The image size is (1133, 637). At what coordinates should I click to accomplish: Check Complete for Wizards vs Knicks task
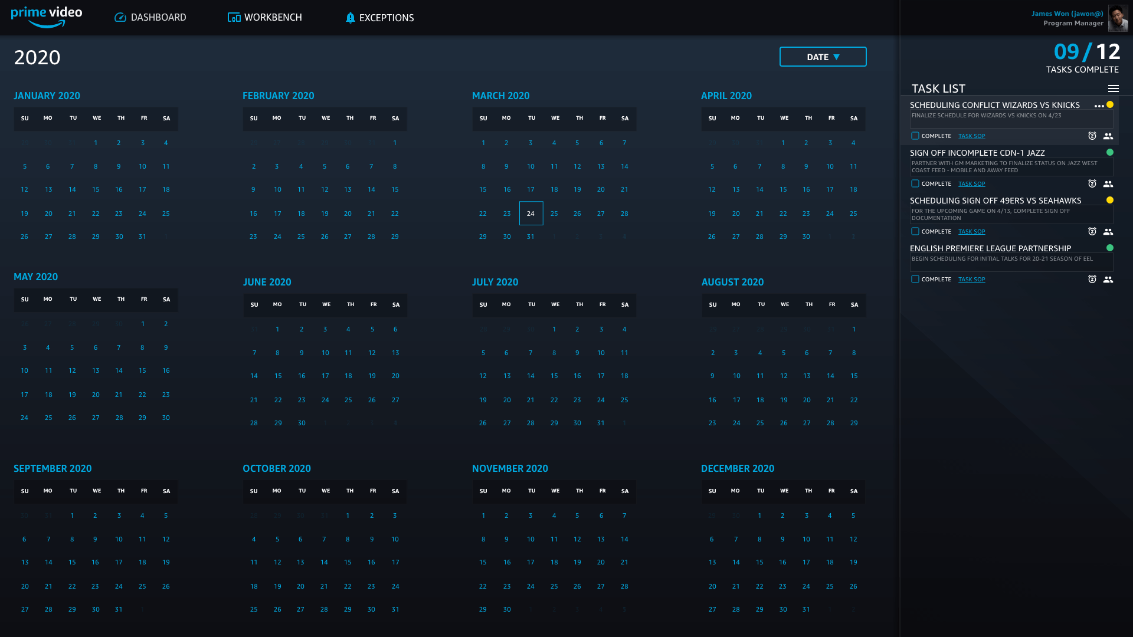click(x=915, y=136)
